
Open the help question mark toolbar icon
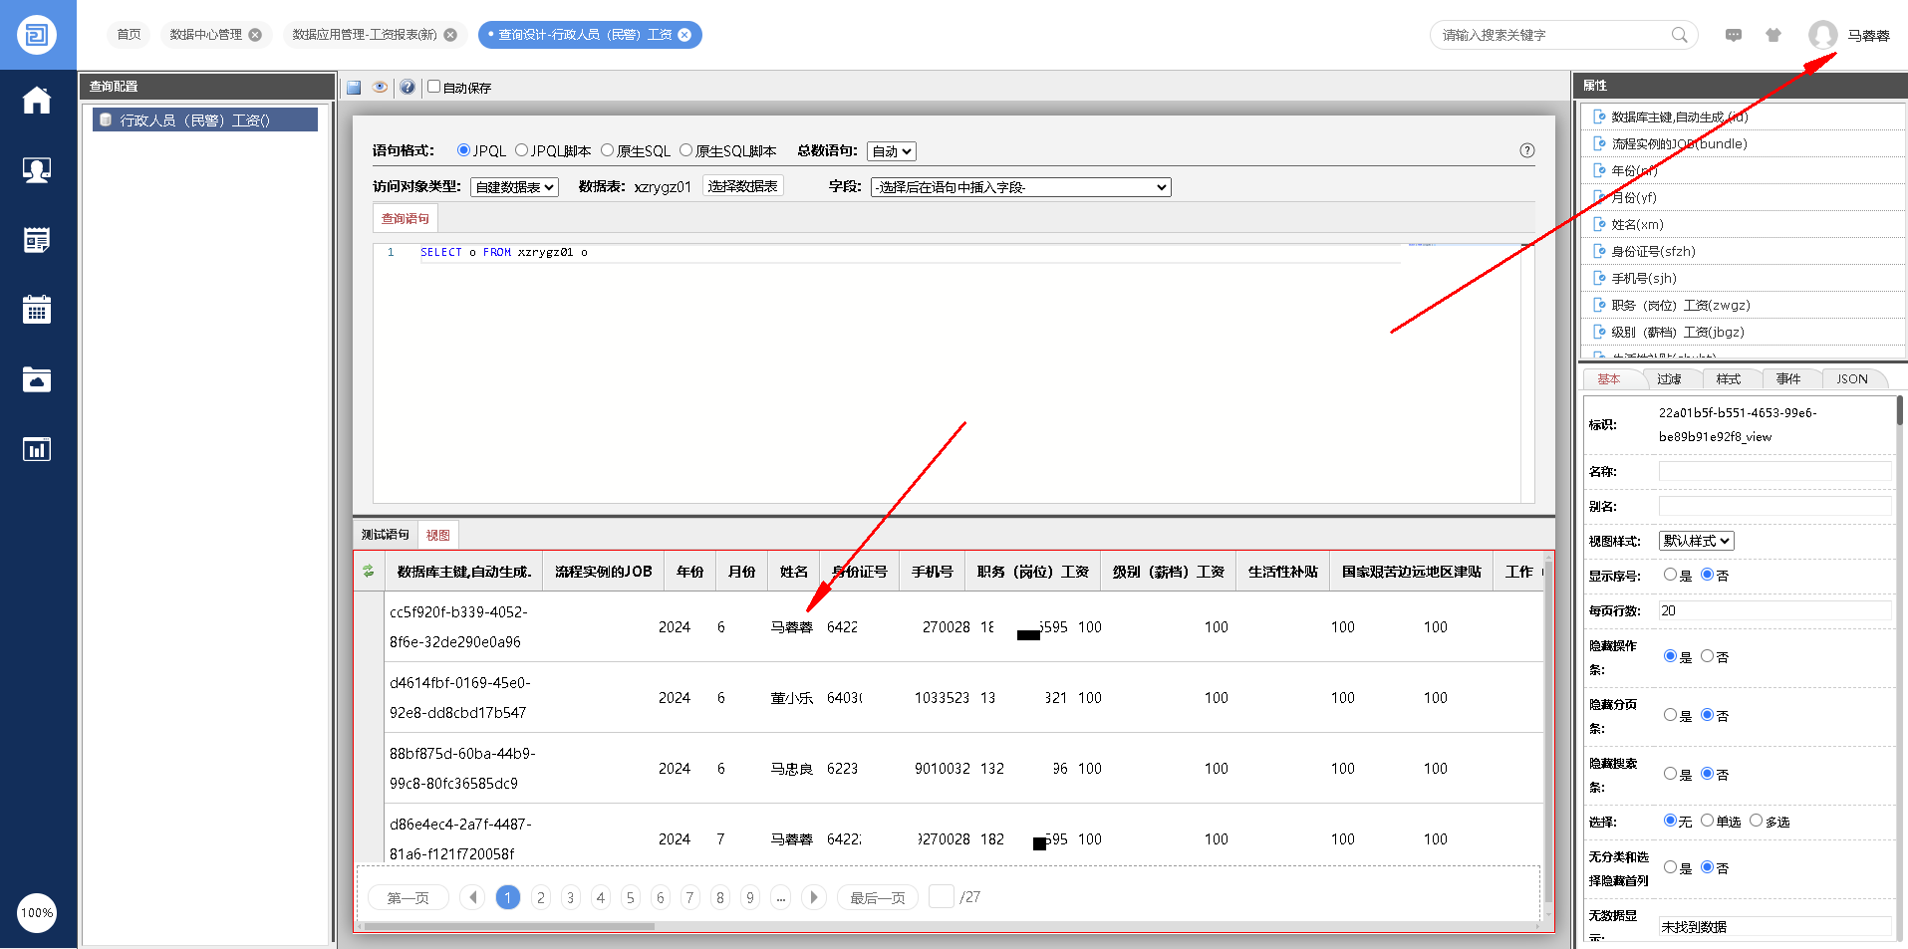click(408, 88)
